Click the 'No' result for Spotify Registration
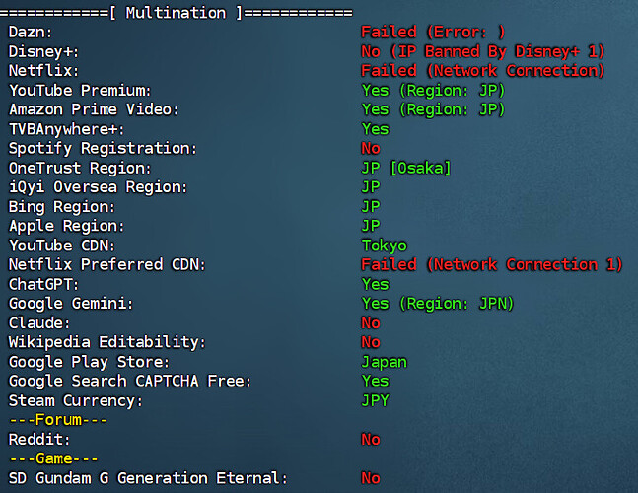 [371, 149]
